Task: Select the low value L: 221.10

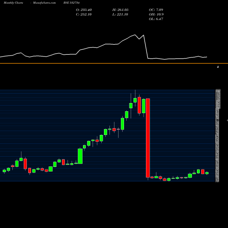Action: tap(120, 15)
